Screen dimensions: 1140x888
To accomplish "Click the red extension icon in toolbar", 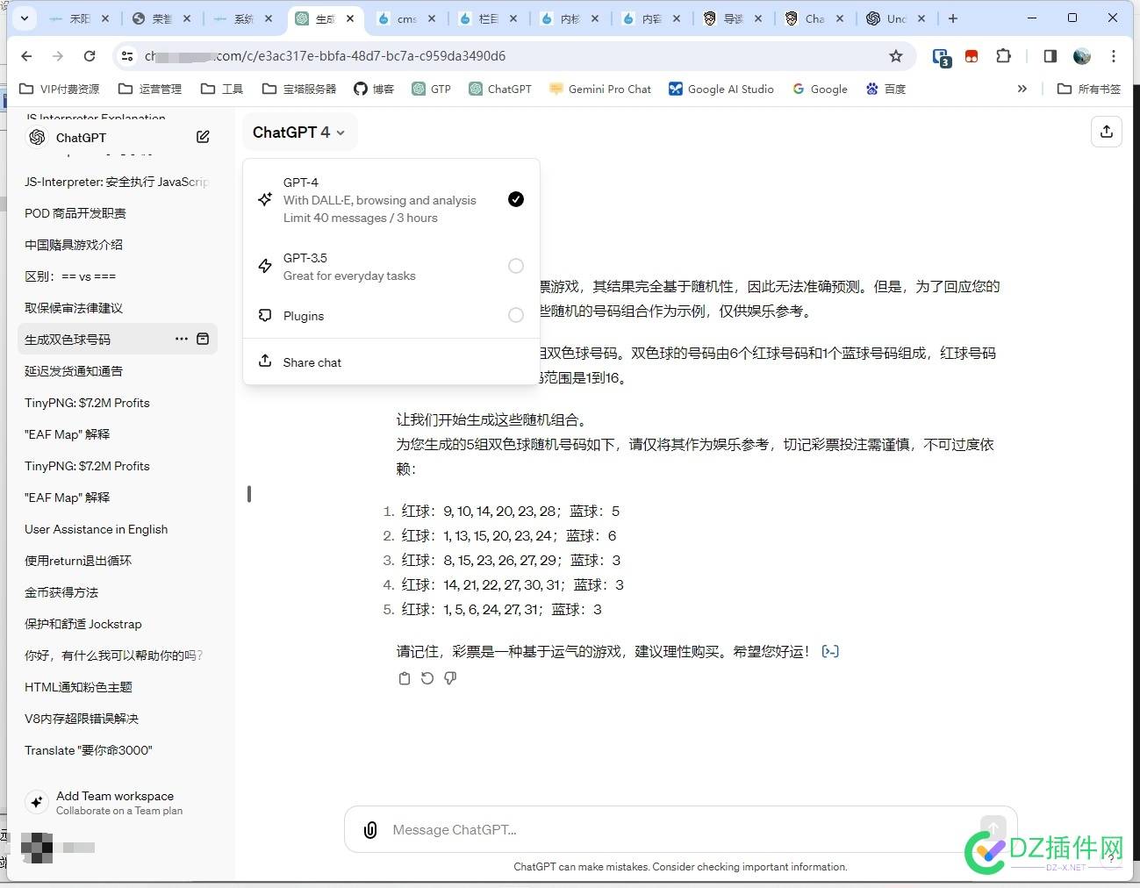I will point(972,56).
